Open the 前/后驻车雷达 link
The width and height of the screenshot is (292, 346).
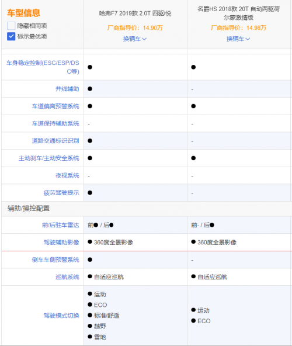click(60, 225)
